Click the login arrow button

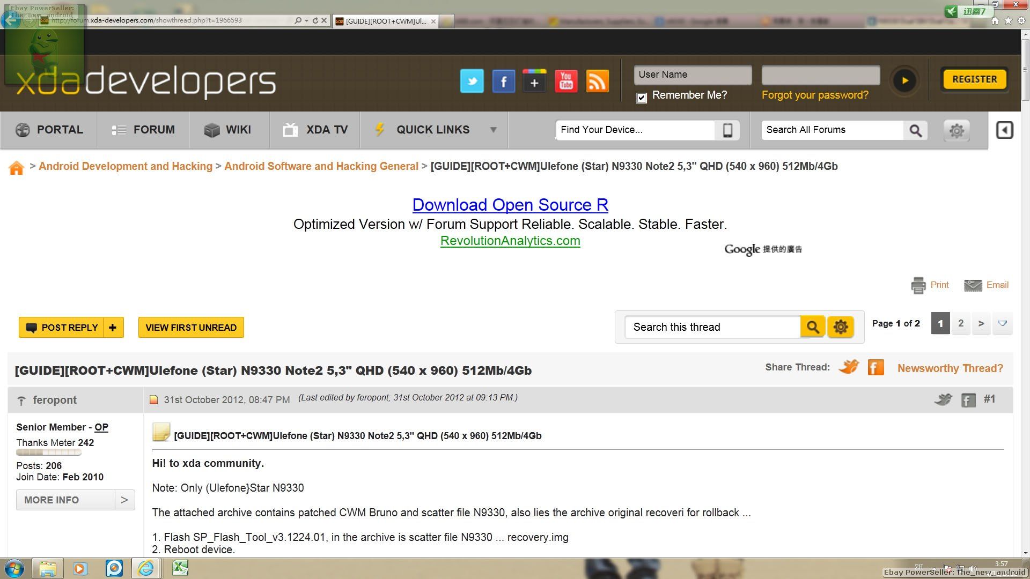(x=904, y=80)
